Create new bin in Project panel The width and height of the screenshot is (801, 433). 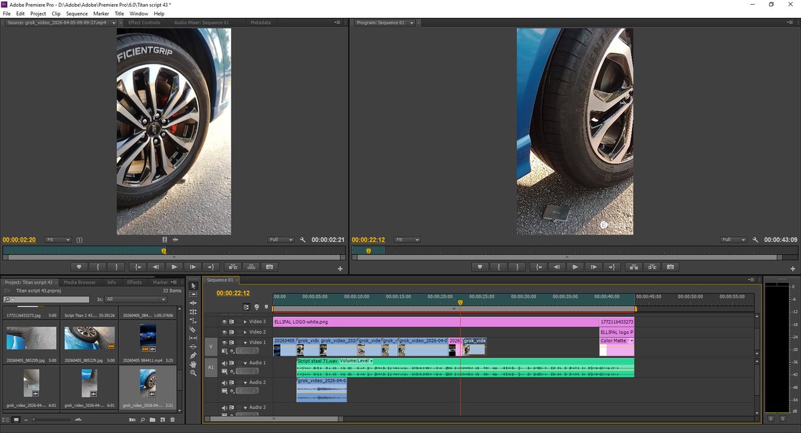click(x=152, y=420)
